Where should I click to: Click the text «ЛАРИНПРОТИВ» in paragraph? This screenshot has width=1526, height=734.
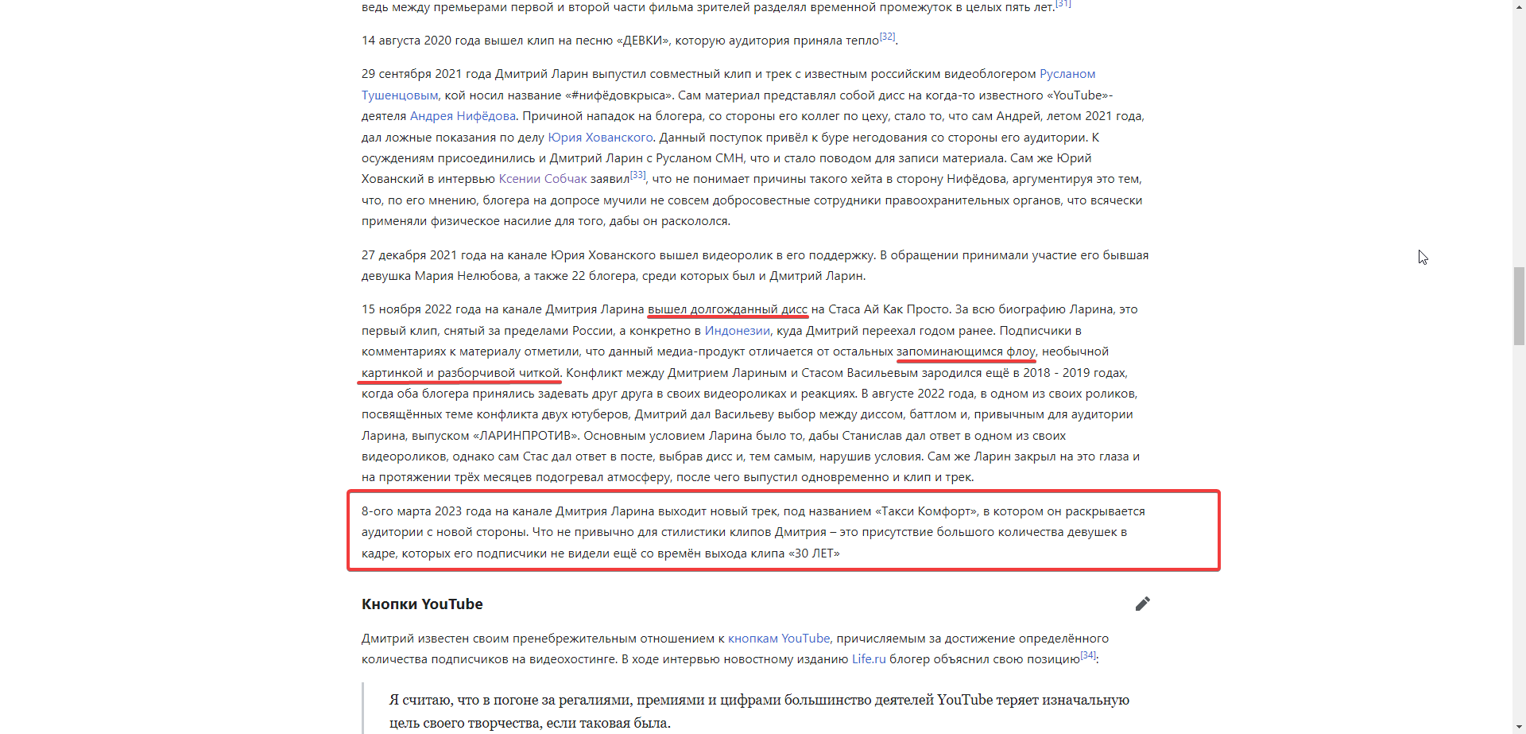[525, 436]
